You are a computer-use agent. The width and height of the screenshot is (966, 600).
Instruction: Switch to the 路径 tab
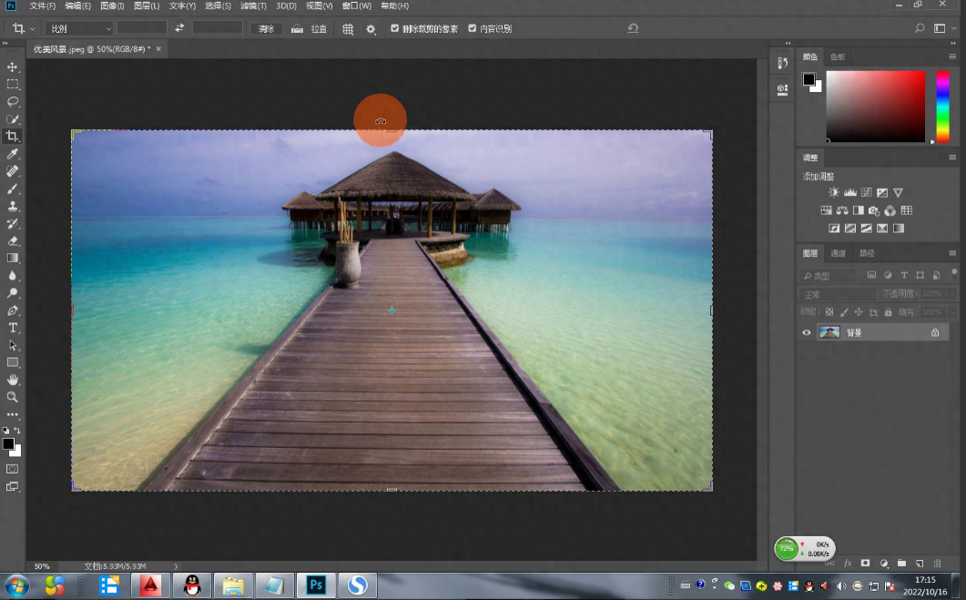tap(867, 253)
